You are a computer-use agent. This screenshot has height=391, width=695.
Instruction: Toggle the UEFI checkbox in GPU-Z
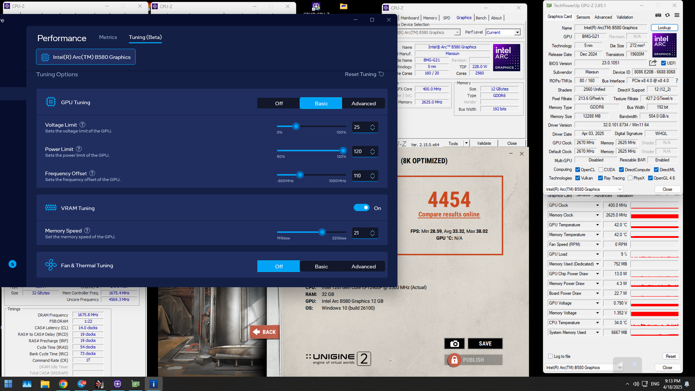pyautogui.click(x=663, y=63)
